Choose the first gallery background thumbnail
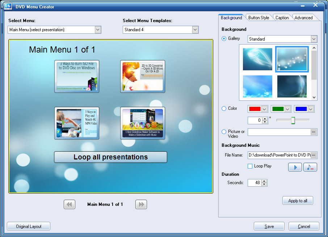Viewport: 328px width, 237px height. pos(257,59)
